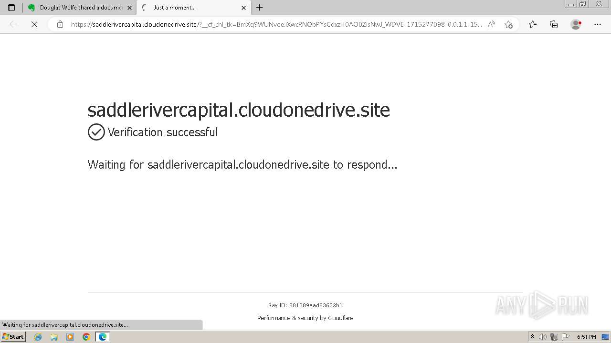Image resolution: width=611 pixels, height=343 pixels.
Task: Open media player from taskbar
Action: pos(70,337)
